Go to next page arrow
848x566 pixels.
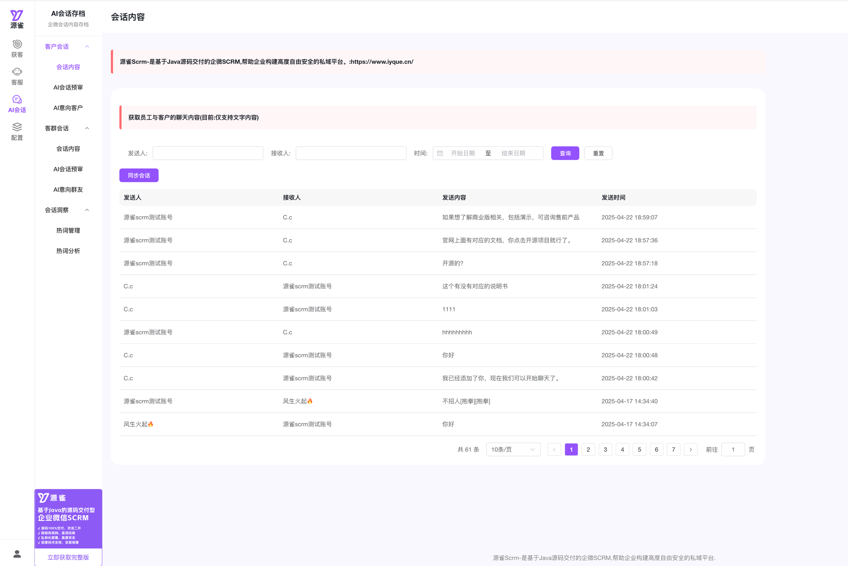pos(690,450)
